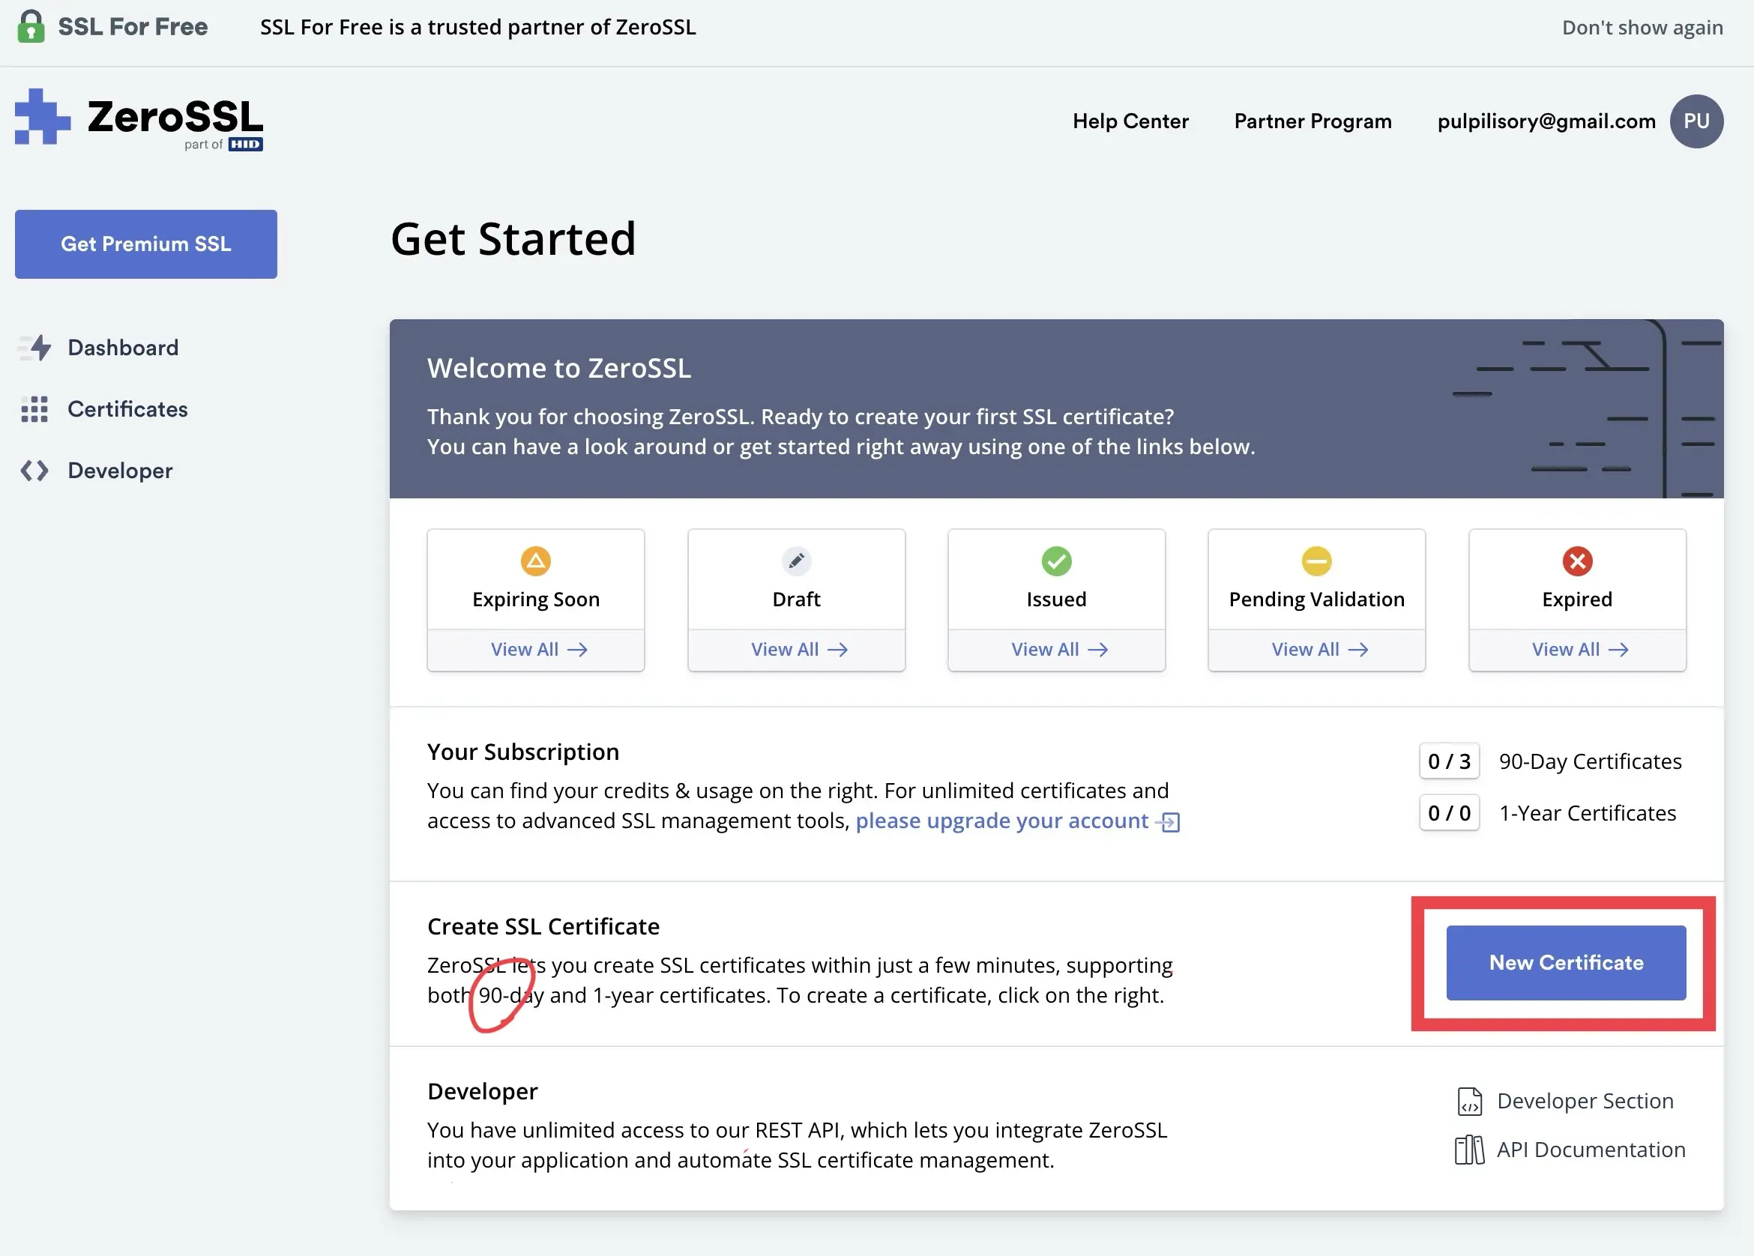Screen dimensions: 1754x1256
Task: Click the Get Premium SSL button
Action: (146, 244)
